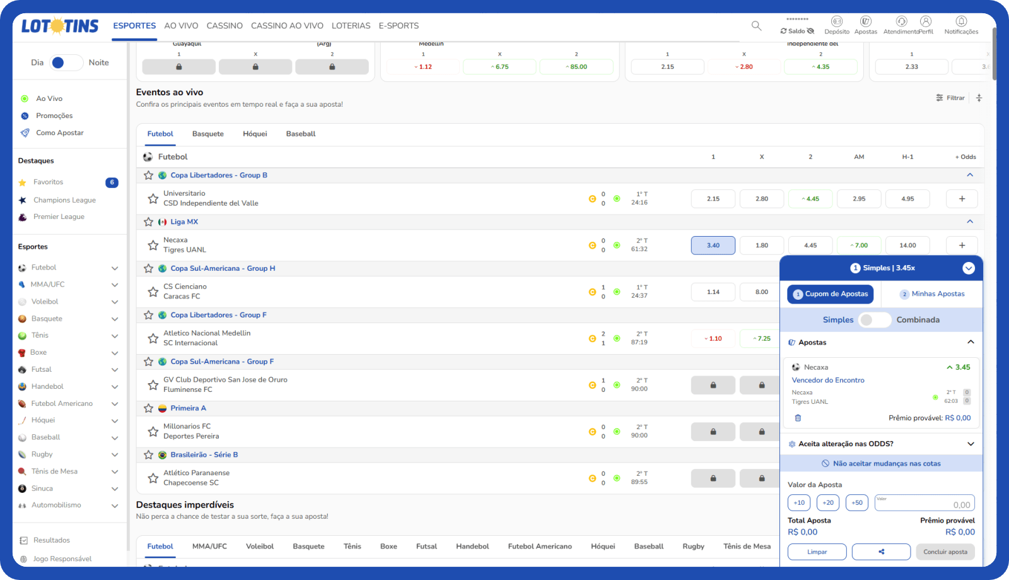Image resolution: width=1009 pixels, height=580 pixels.
Task: Open more odds plus for Universitario
Action: point(962,199)
